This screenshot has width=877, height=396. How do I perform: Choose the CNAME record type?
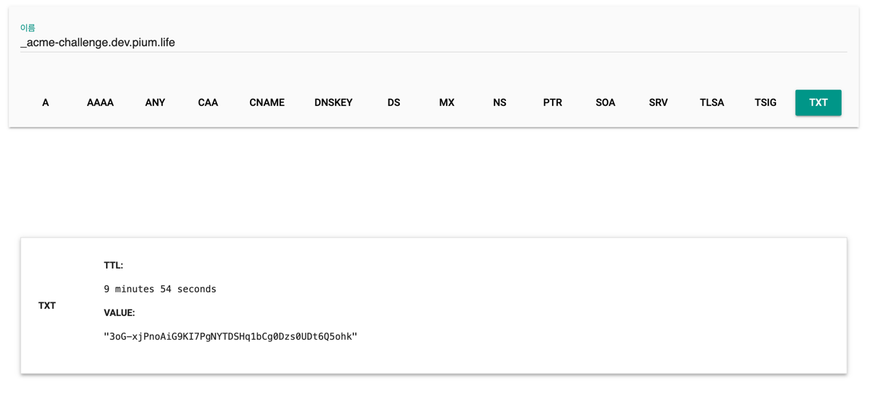267,103
